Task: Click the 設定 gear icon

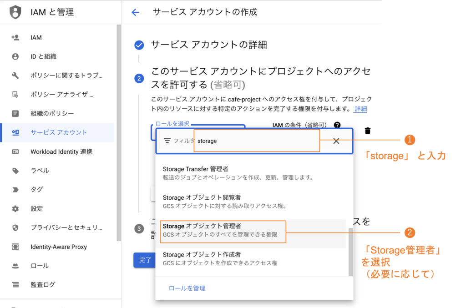Action: point(15,208)
